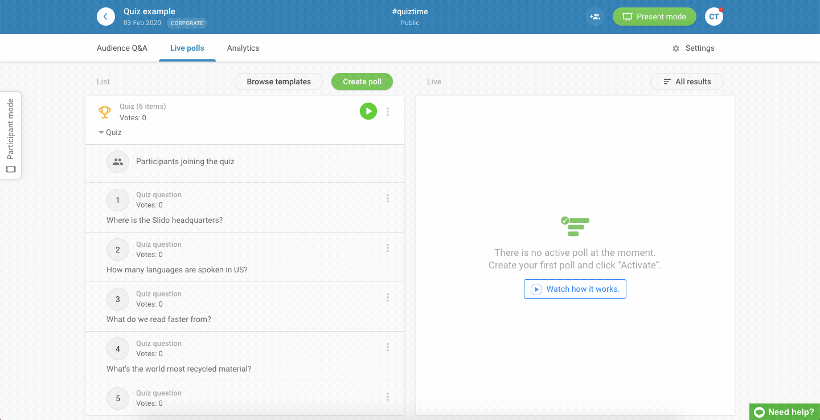
Task: Select 'What do we read faster from?'
Action: [x=159, y=319]
